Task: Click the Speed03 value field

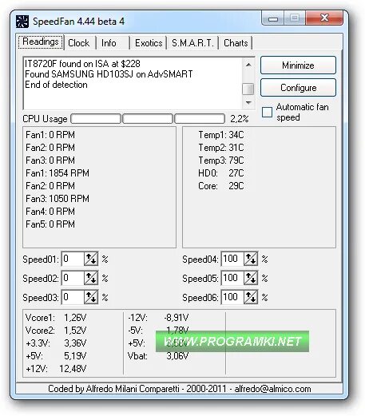Action: 73,297
